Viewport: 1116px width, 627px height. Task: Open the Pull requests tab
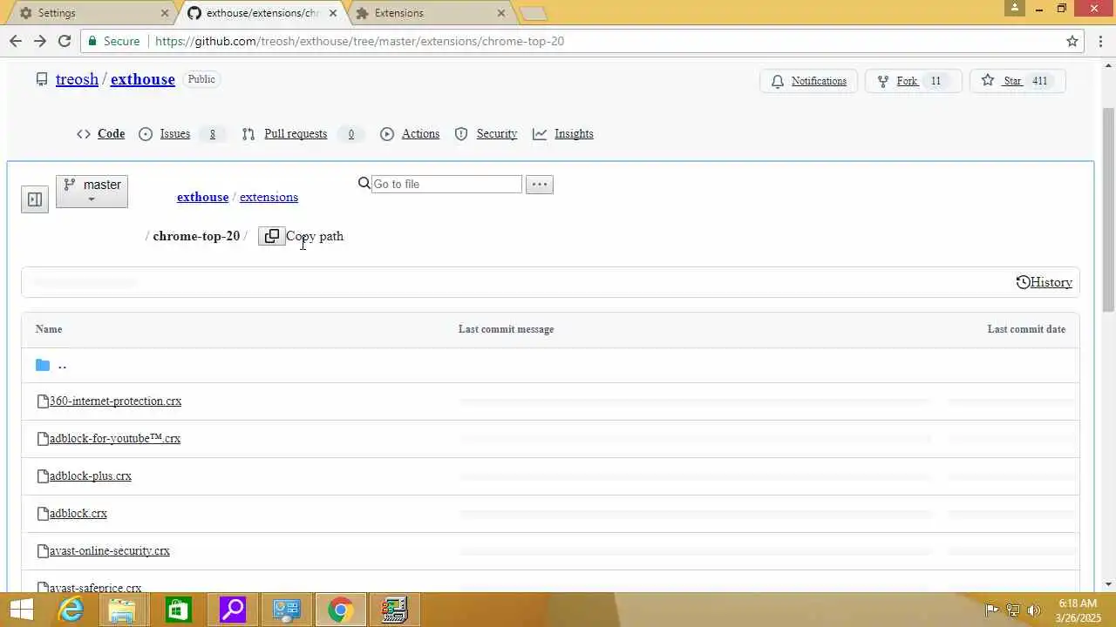[296, 134]
